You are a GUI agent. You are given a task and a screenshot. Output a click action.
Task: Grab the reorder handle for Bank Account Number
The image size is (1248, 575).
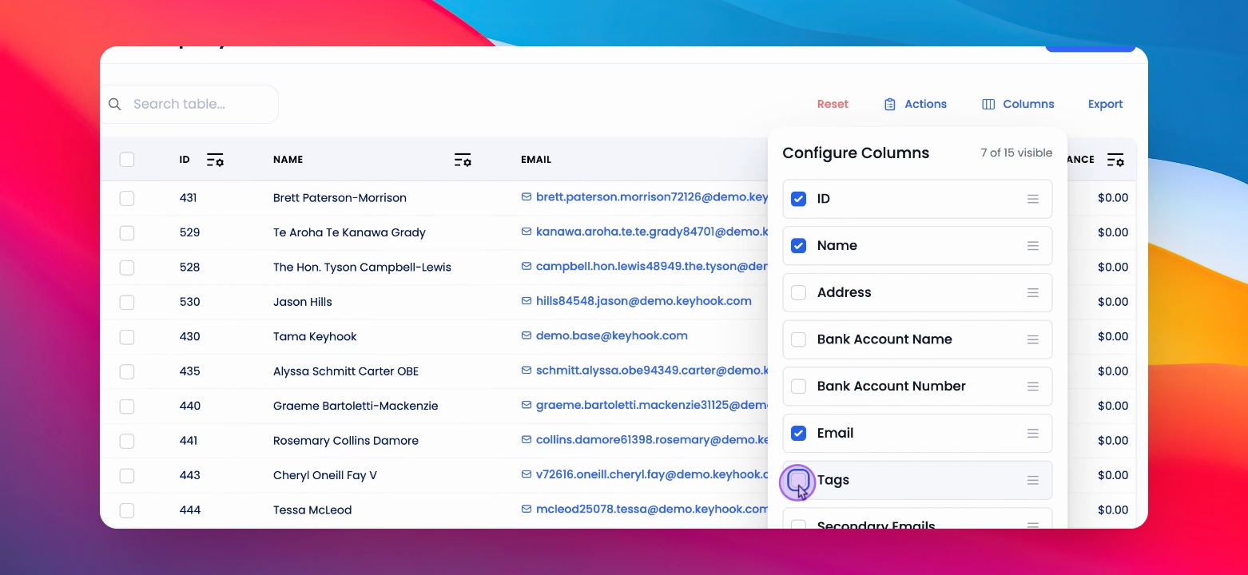[x=1033, y=387]
